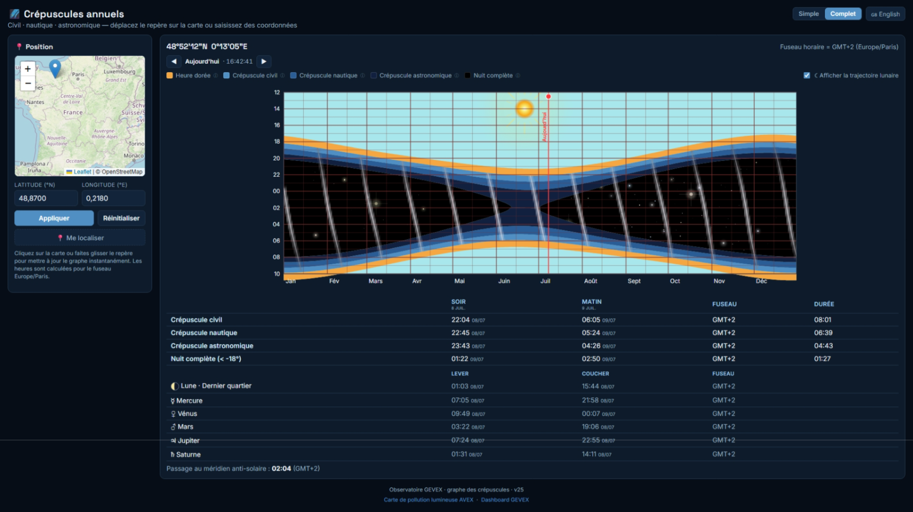
Task: Click civil twilight evening time 22:04
Action: (x=460, y=320)
